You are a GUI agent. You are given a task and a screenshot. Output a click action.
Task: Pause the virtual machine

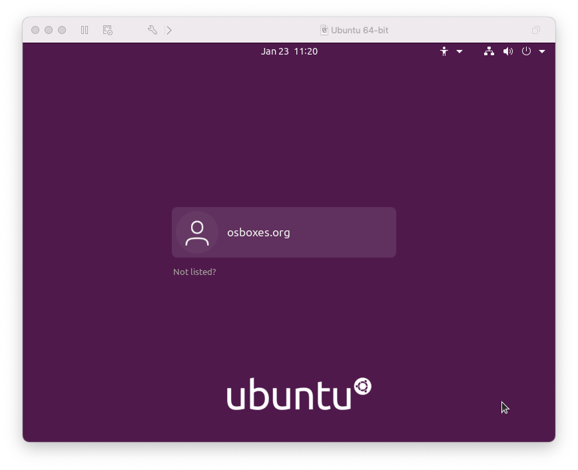85,30
